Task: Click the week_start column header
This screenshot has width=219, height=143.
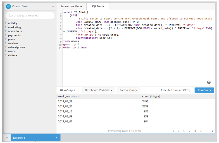Action: [x=68, y=96]
